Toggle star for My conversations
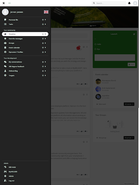Screen dimensions: 139x185 click(43, 62)
